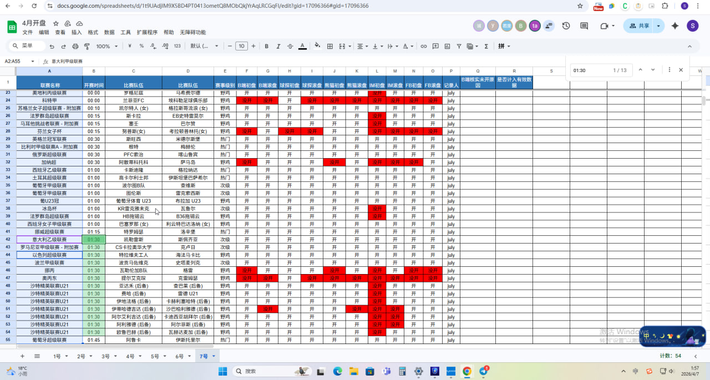
Task: Click the 共享 share button
Action: point(638,26)
